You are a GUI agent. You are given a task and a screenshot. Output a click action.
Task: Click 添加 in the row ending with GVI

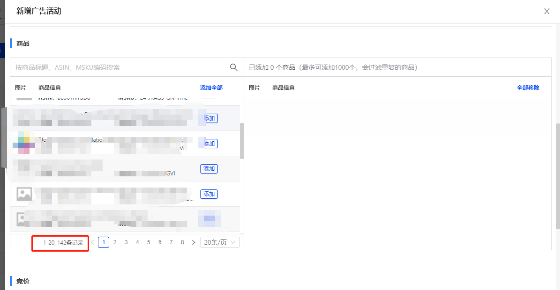[x=209, y=169]
